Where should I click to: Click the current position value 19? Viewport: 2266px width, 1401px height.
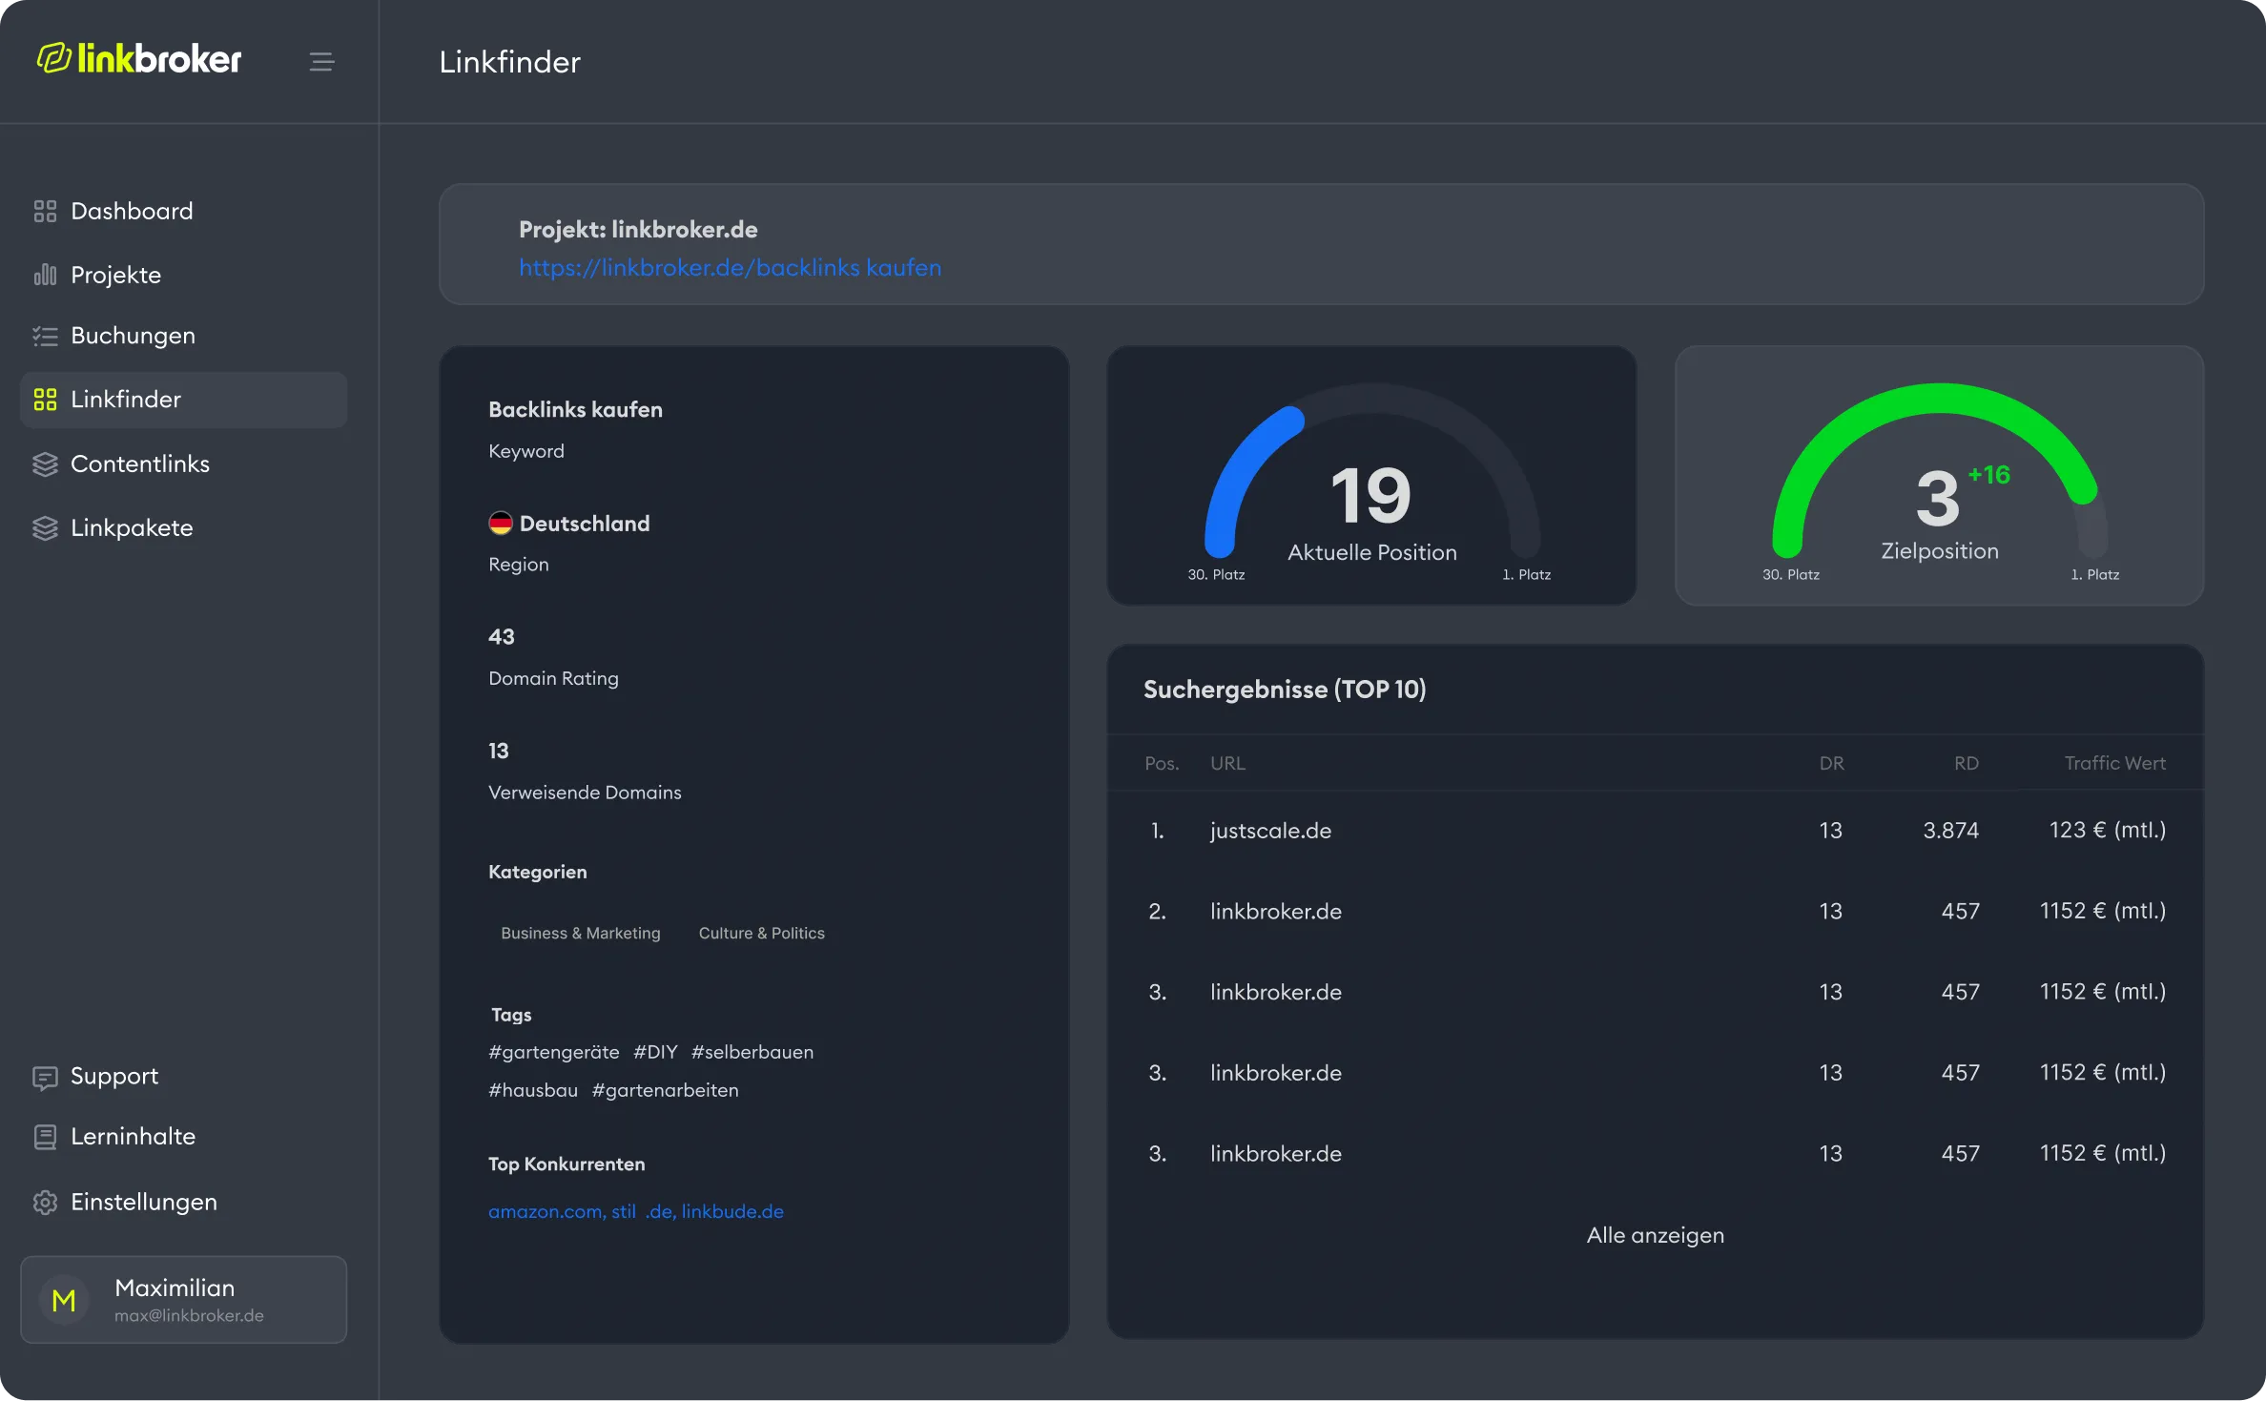click(x=1370, y=496)
